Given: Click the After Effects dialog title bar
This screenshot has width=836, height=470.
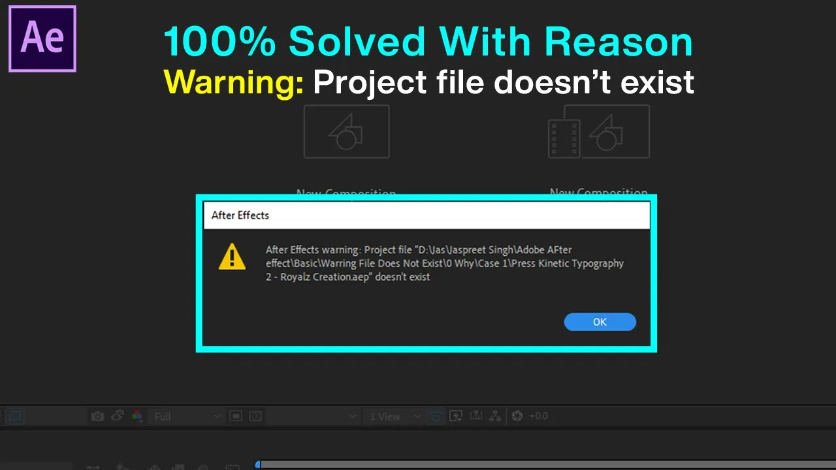Looking at the screenshot, I should pyautogui.click(x=426, y=215).
